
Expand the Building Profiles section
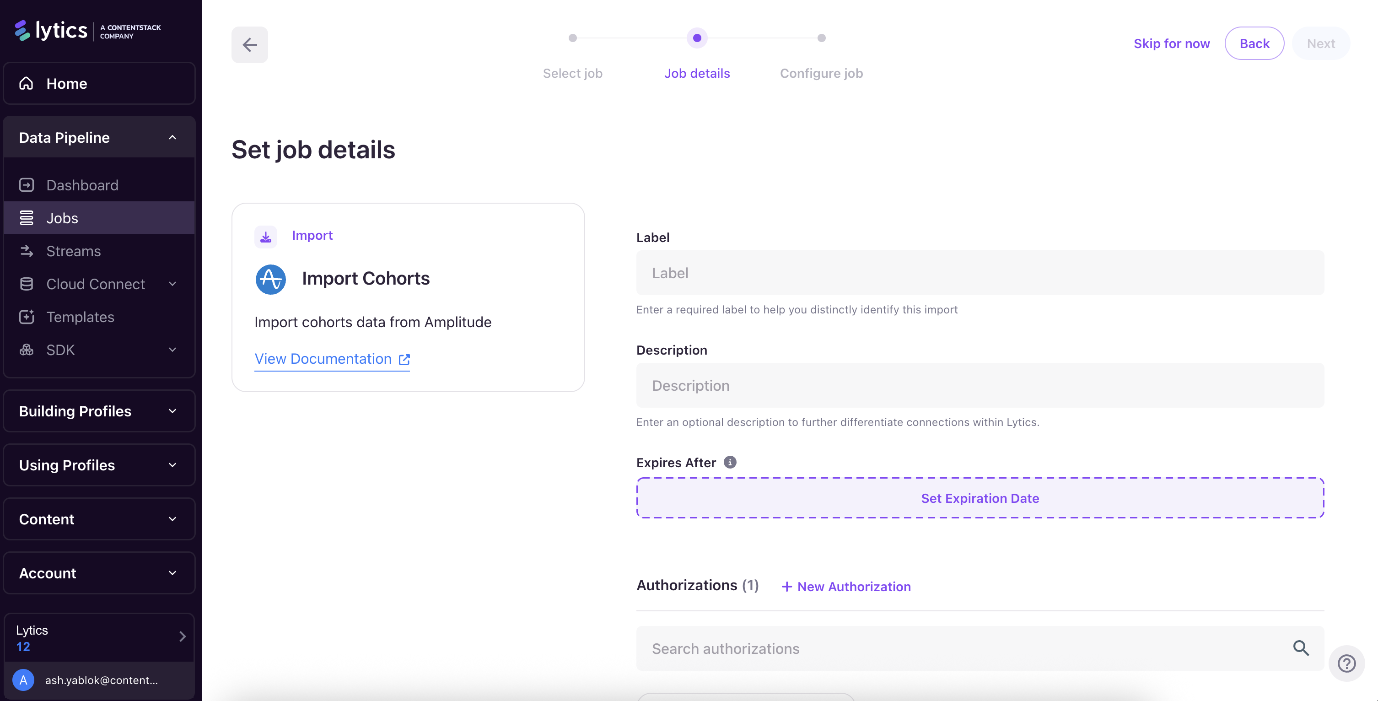point(99,411)
